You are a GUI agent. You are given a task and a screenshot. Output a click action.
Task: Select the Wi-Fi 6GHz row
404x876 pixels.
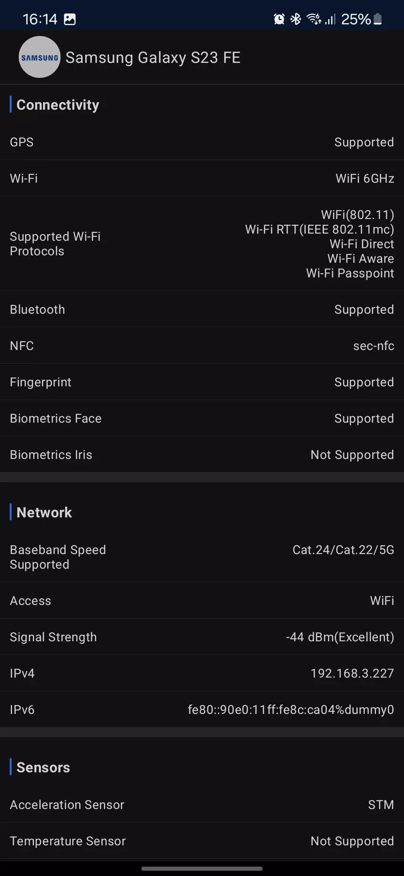point(202,178)
